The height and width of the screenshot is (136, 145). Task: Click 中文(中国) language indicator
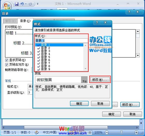[x=50, y=132]
